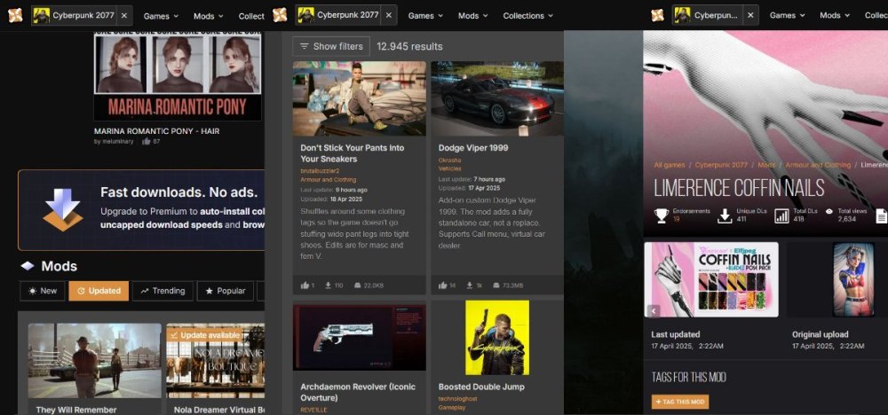Screen dimensions: 888x415
Task: Click Nexus Mods logo in right window
Action: [x=657, y=15]
